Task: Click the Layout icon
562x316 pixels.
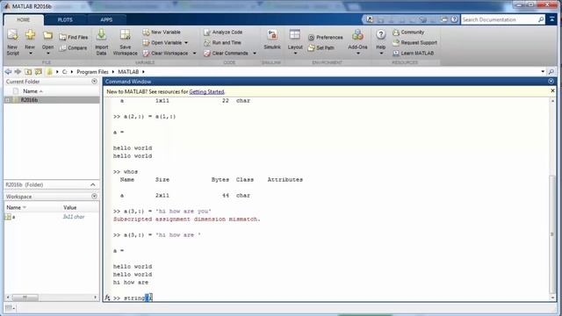Action: point(295,35)
